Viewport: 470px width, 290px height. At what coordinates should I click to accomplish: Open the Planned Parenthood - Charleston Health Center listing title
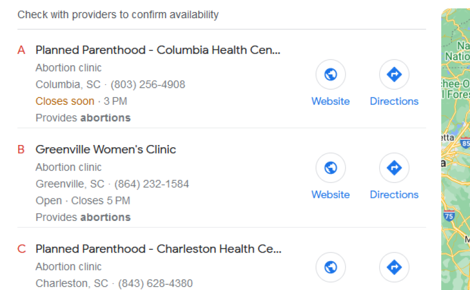click(158, 249)
